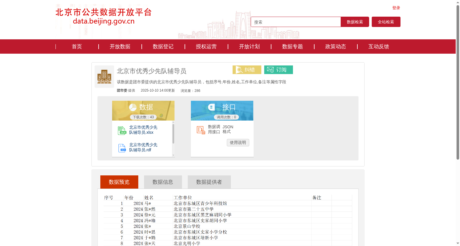The height and width of the screenshot is (246, 460).
Task: Select 授权运营 in the red navigation bar
Action: [206, 47]
